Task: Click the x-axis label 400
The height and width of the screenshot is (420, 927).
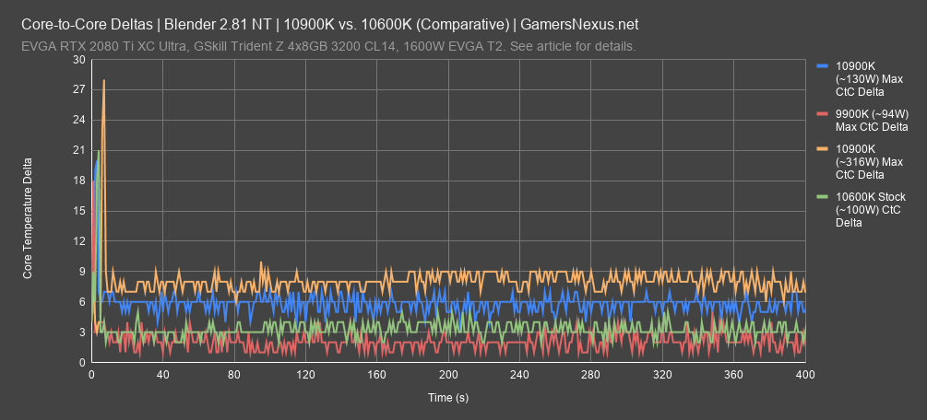Action: coord(805,374)
